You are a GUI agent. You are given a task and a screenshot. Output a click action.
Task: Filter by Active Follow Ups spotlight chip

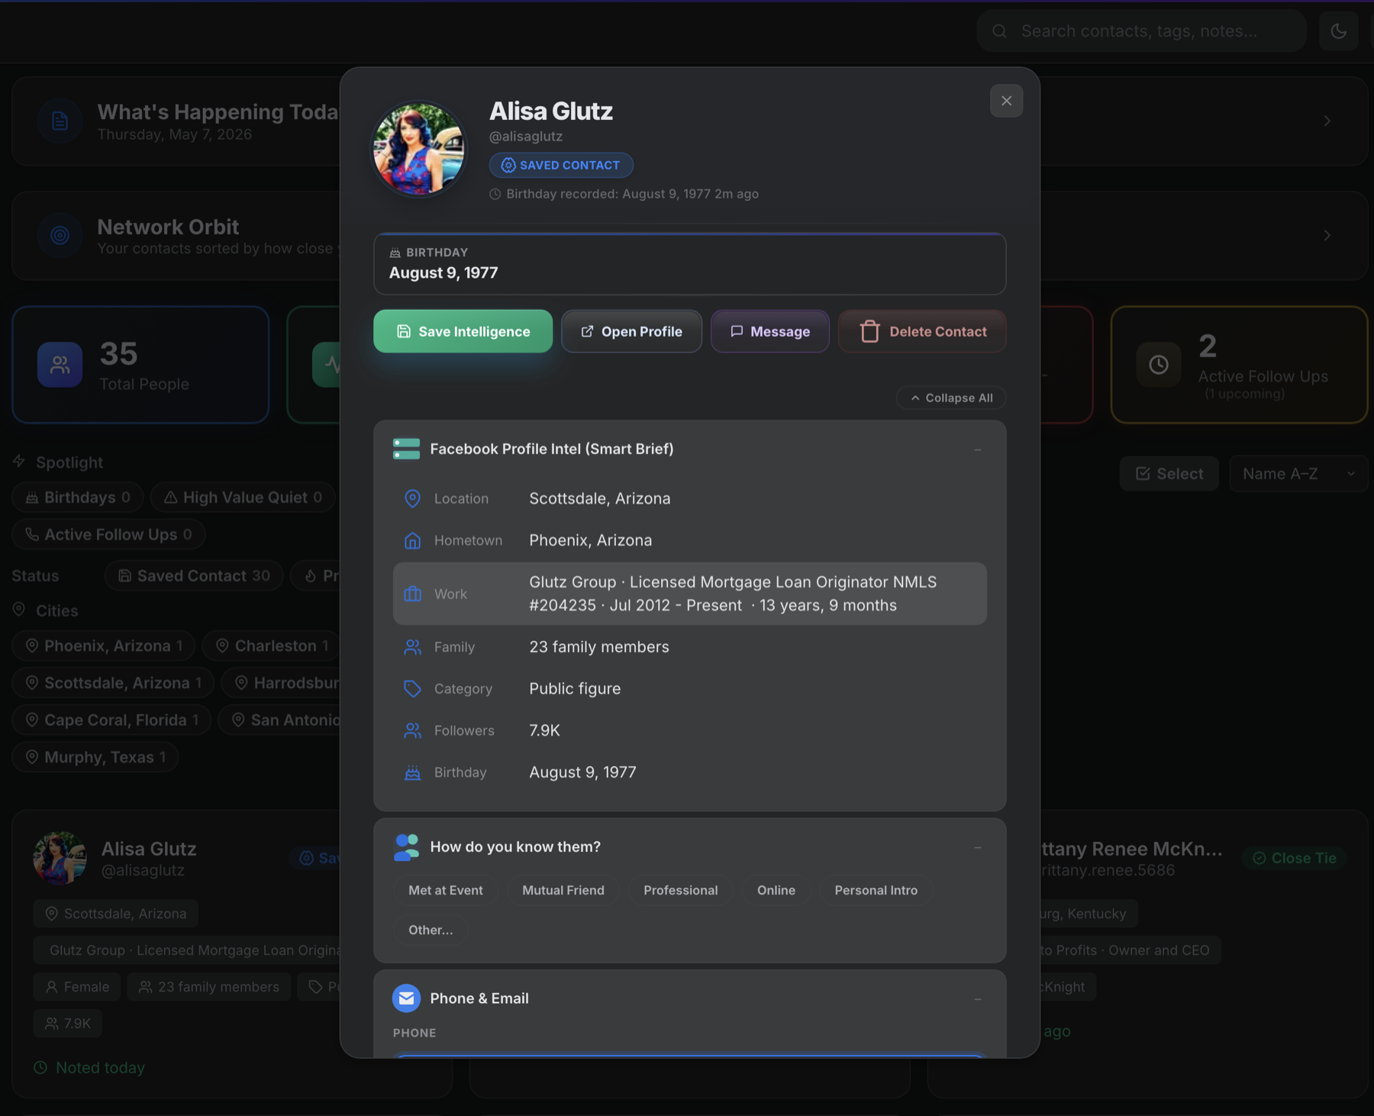pos(108,535)
